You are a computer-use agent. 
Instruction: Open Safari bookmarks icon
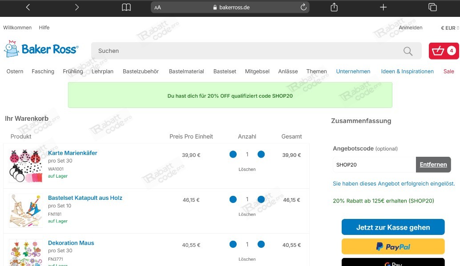click(126, 7)
